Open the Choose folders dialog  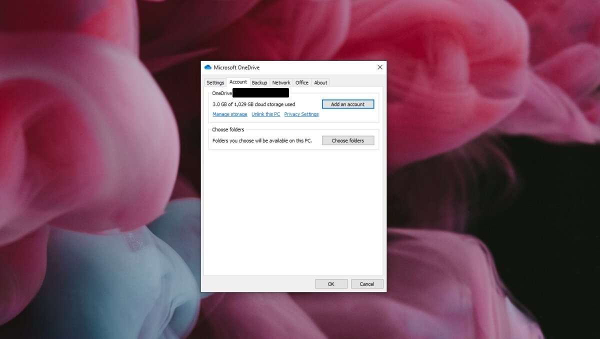point(347,140)
